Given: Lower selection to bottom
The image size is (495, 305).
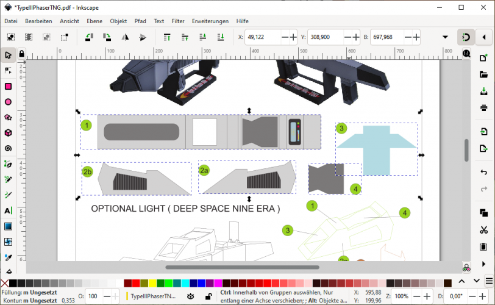Looking at the screenshot, I should 221,37.
